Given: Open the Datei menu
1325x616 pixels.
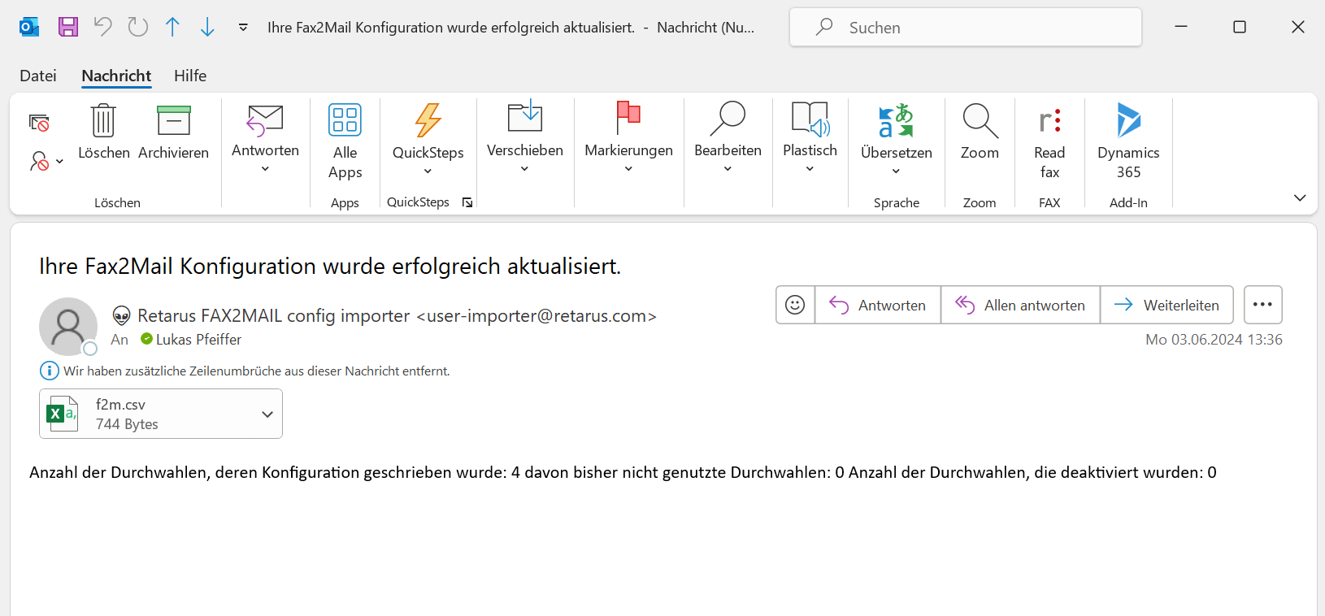Looking at the screenshot, I should tap(38, 76).
